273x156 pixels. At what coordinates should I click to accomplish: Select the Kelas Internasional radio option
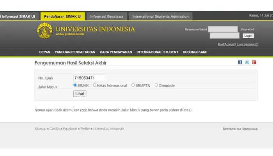click(94, 85)
